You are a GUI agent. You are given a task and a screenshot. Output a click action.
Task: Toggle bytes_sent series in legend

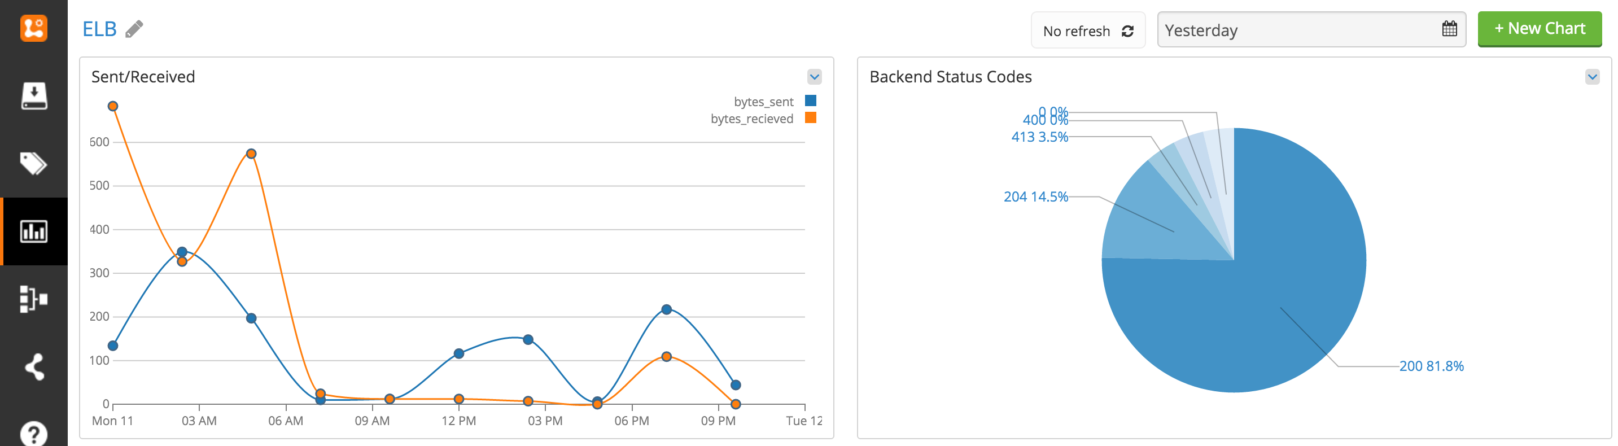point(763,102)
